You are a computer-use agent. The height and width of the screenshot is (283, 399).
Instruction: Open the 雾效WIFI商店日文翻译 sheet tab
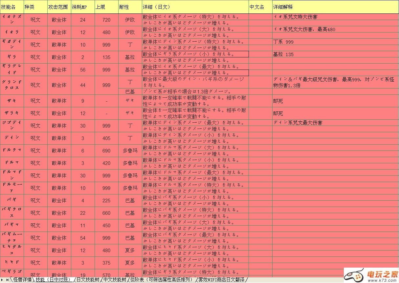coord(222,280)
